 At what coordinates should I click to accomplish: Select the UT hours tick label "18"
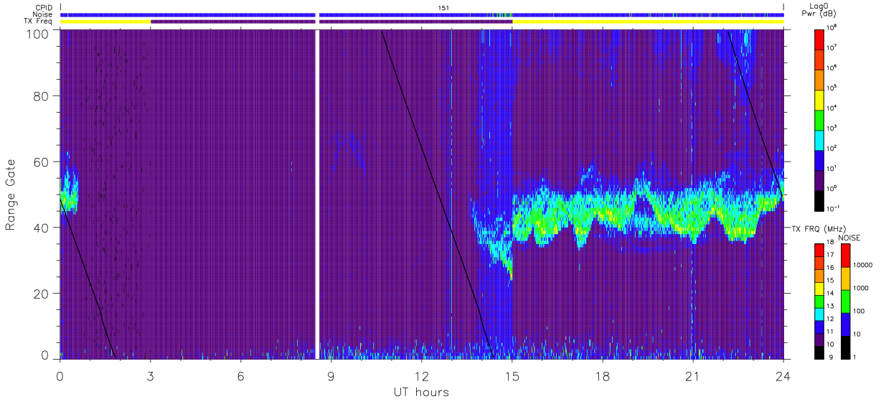pos(602,375)
